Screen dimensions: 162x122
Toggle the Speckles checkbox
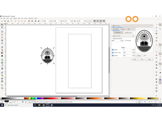click(113, 50)
